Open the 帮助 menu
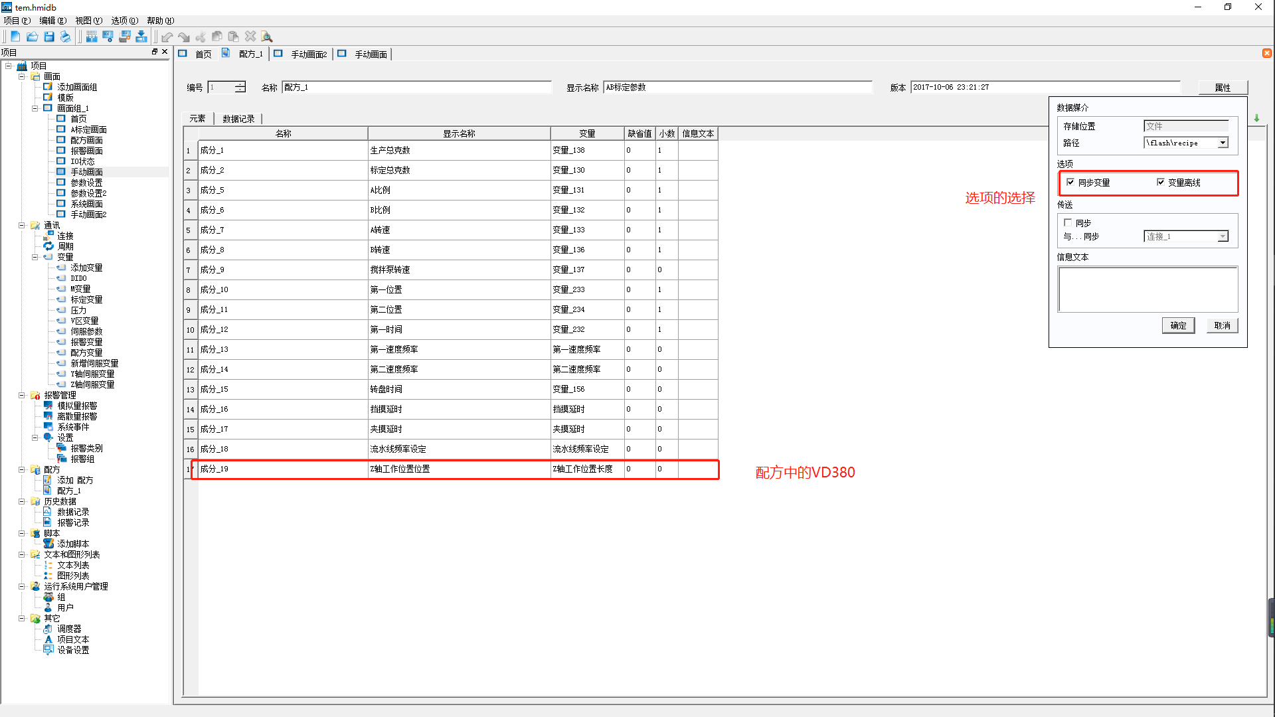This screenshot has height=717, width=1275. click(161, 21)
